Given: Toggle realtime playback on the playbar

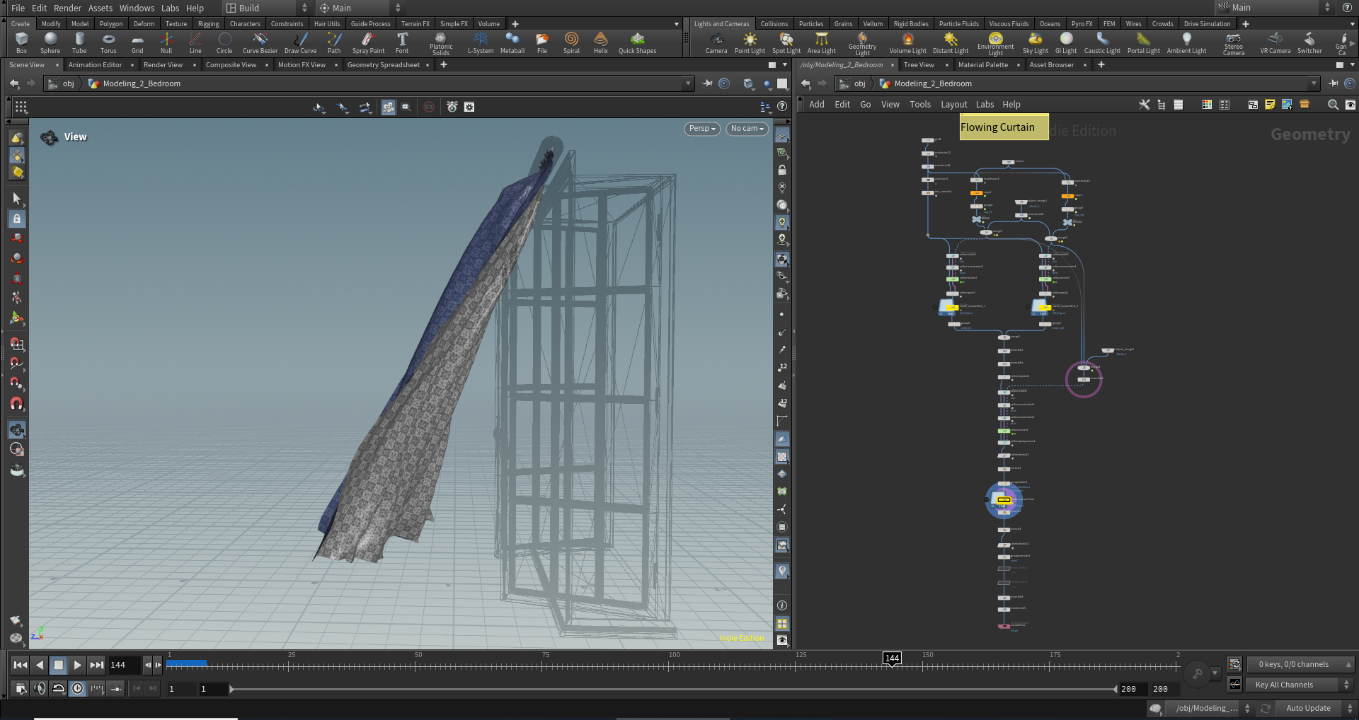Looking at the screenshot, I should (77, 688).
